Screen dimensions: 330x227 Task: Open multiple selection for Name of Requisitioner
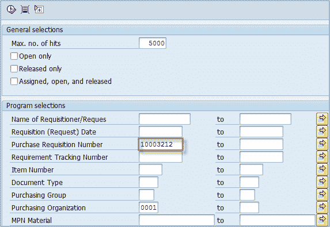pyautogui.click(x=322, y=119)
